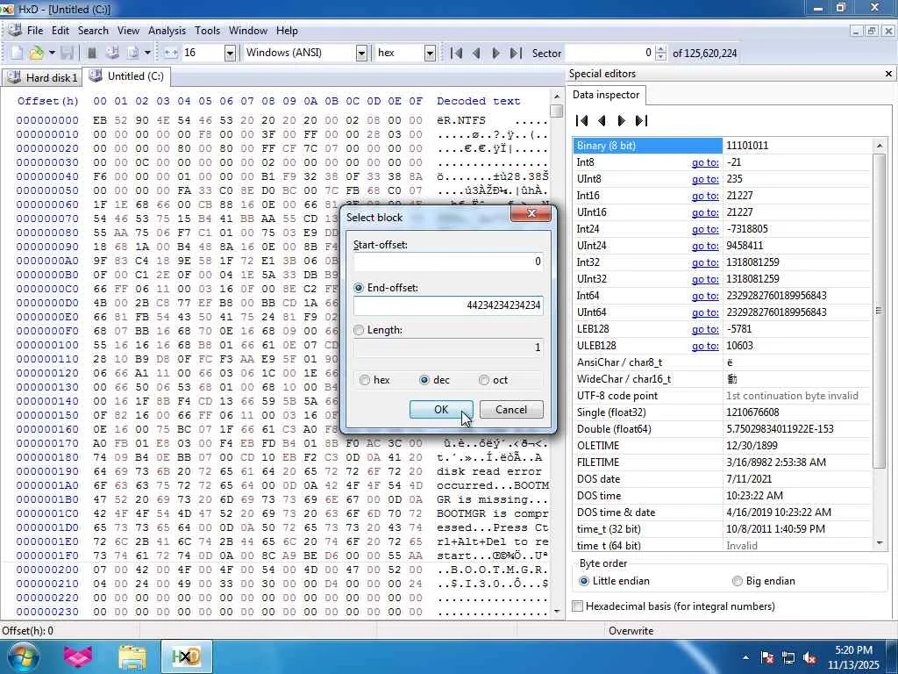Click the bytes-per-row width icon
Viewport: 898px width, 674px height.
coord(171,53)
